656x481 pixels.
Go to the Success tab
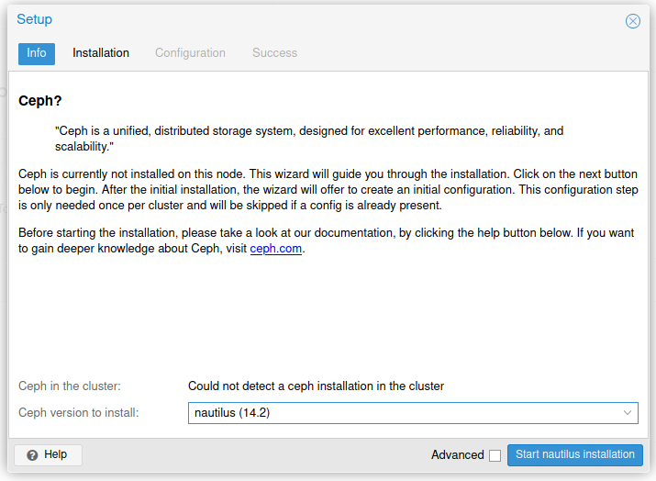pos(275,53)
